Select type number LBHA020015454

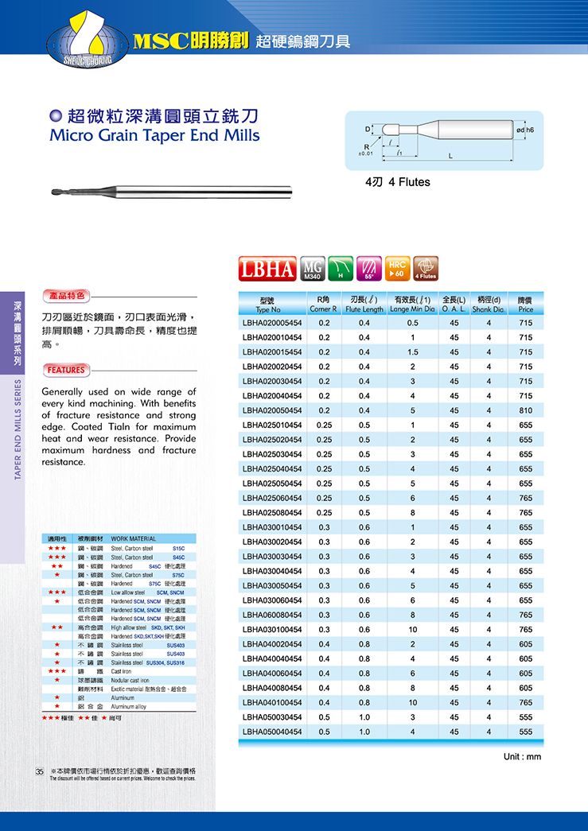[x=272, y=352]
